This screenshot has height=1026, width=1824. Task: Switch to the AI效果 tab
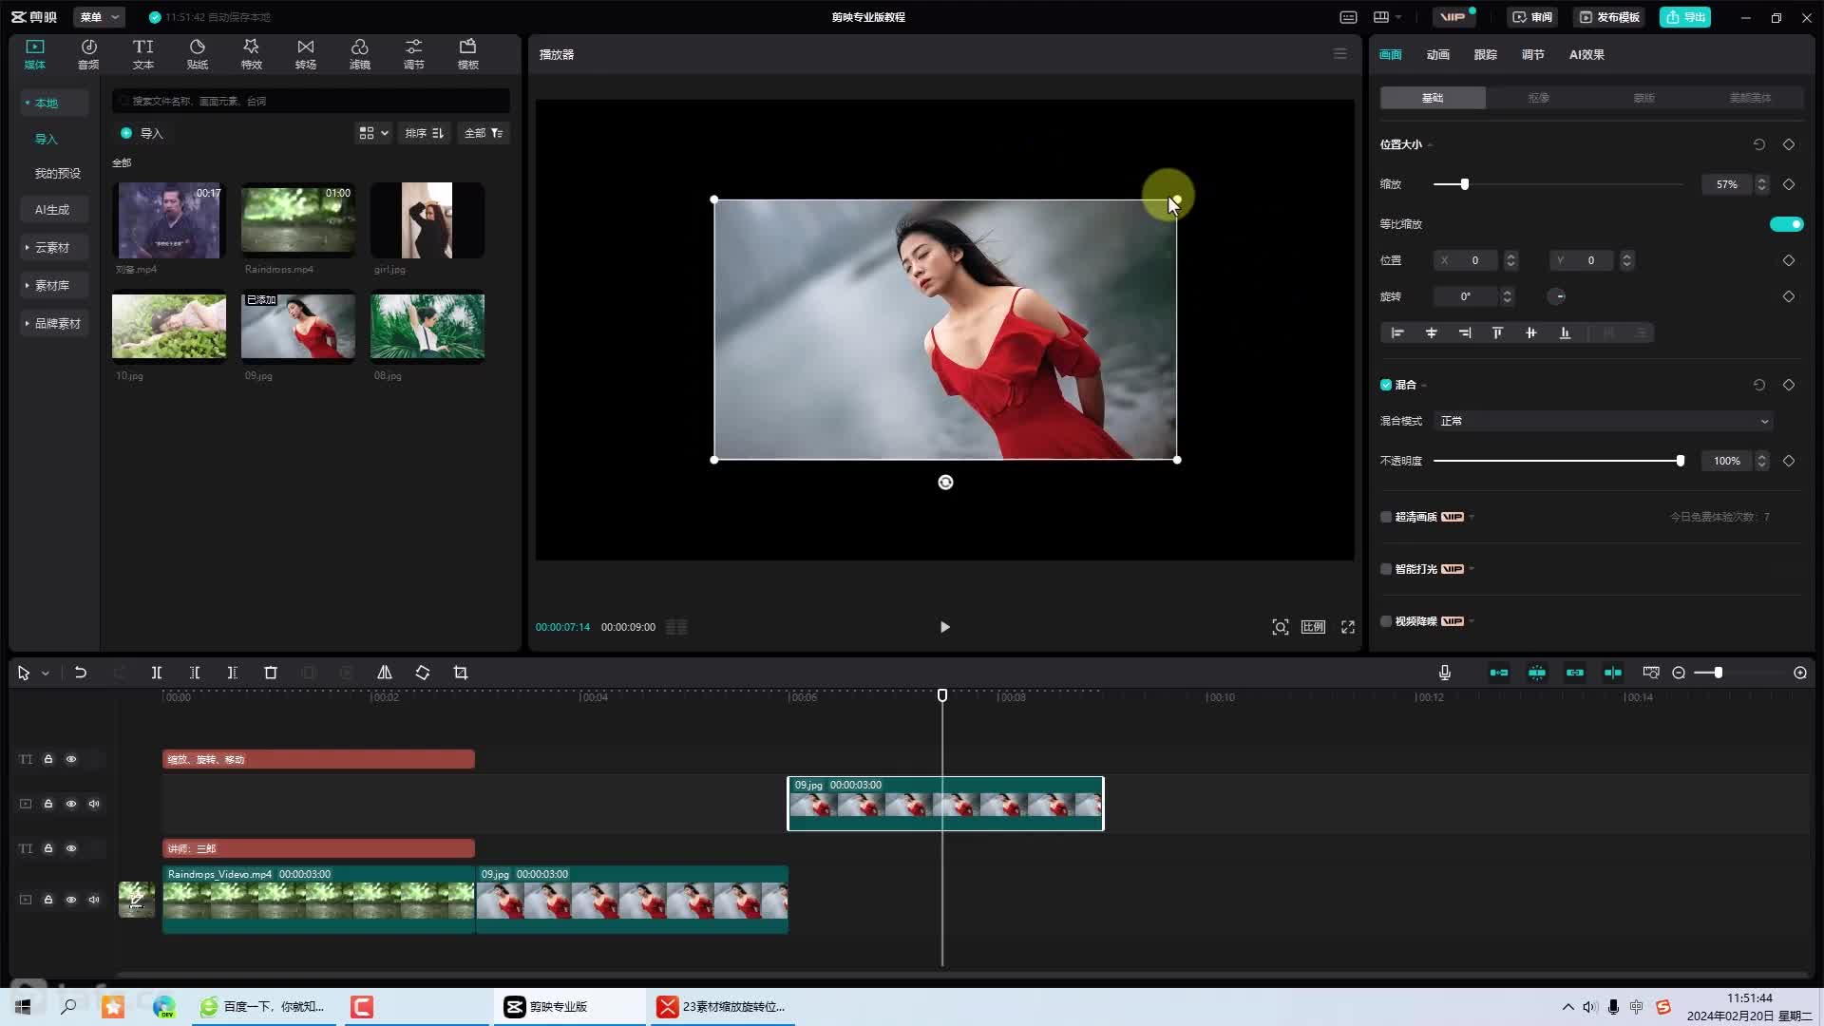tap(1586, 54)
